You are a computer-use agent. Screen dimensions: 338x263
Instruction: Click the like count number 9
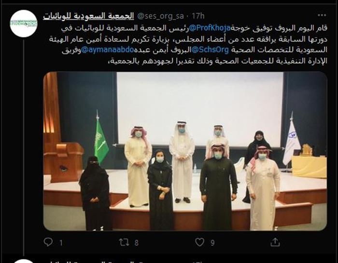point(212,243)
